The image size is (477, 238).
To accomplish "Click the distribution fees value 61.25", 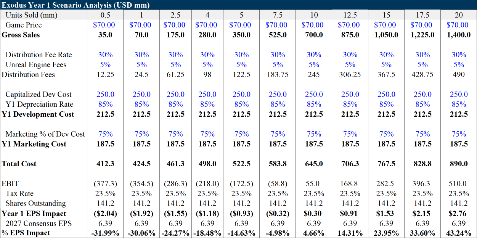I will click(175, 74).
